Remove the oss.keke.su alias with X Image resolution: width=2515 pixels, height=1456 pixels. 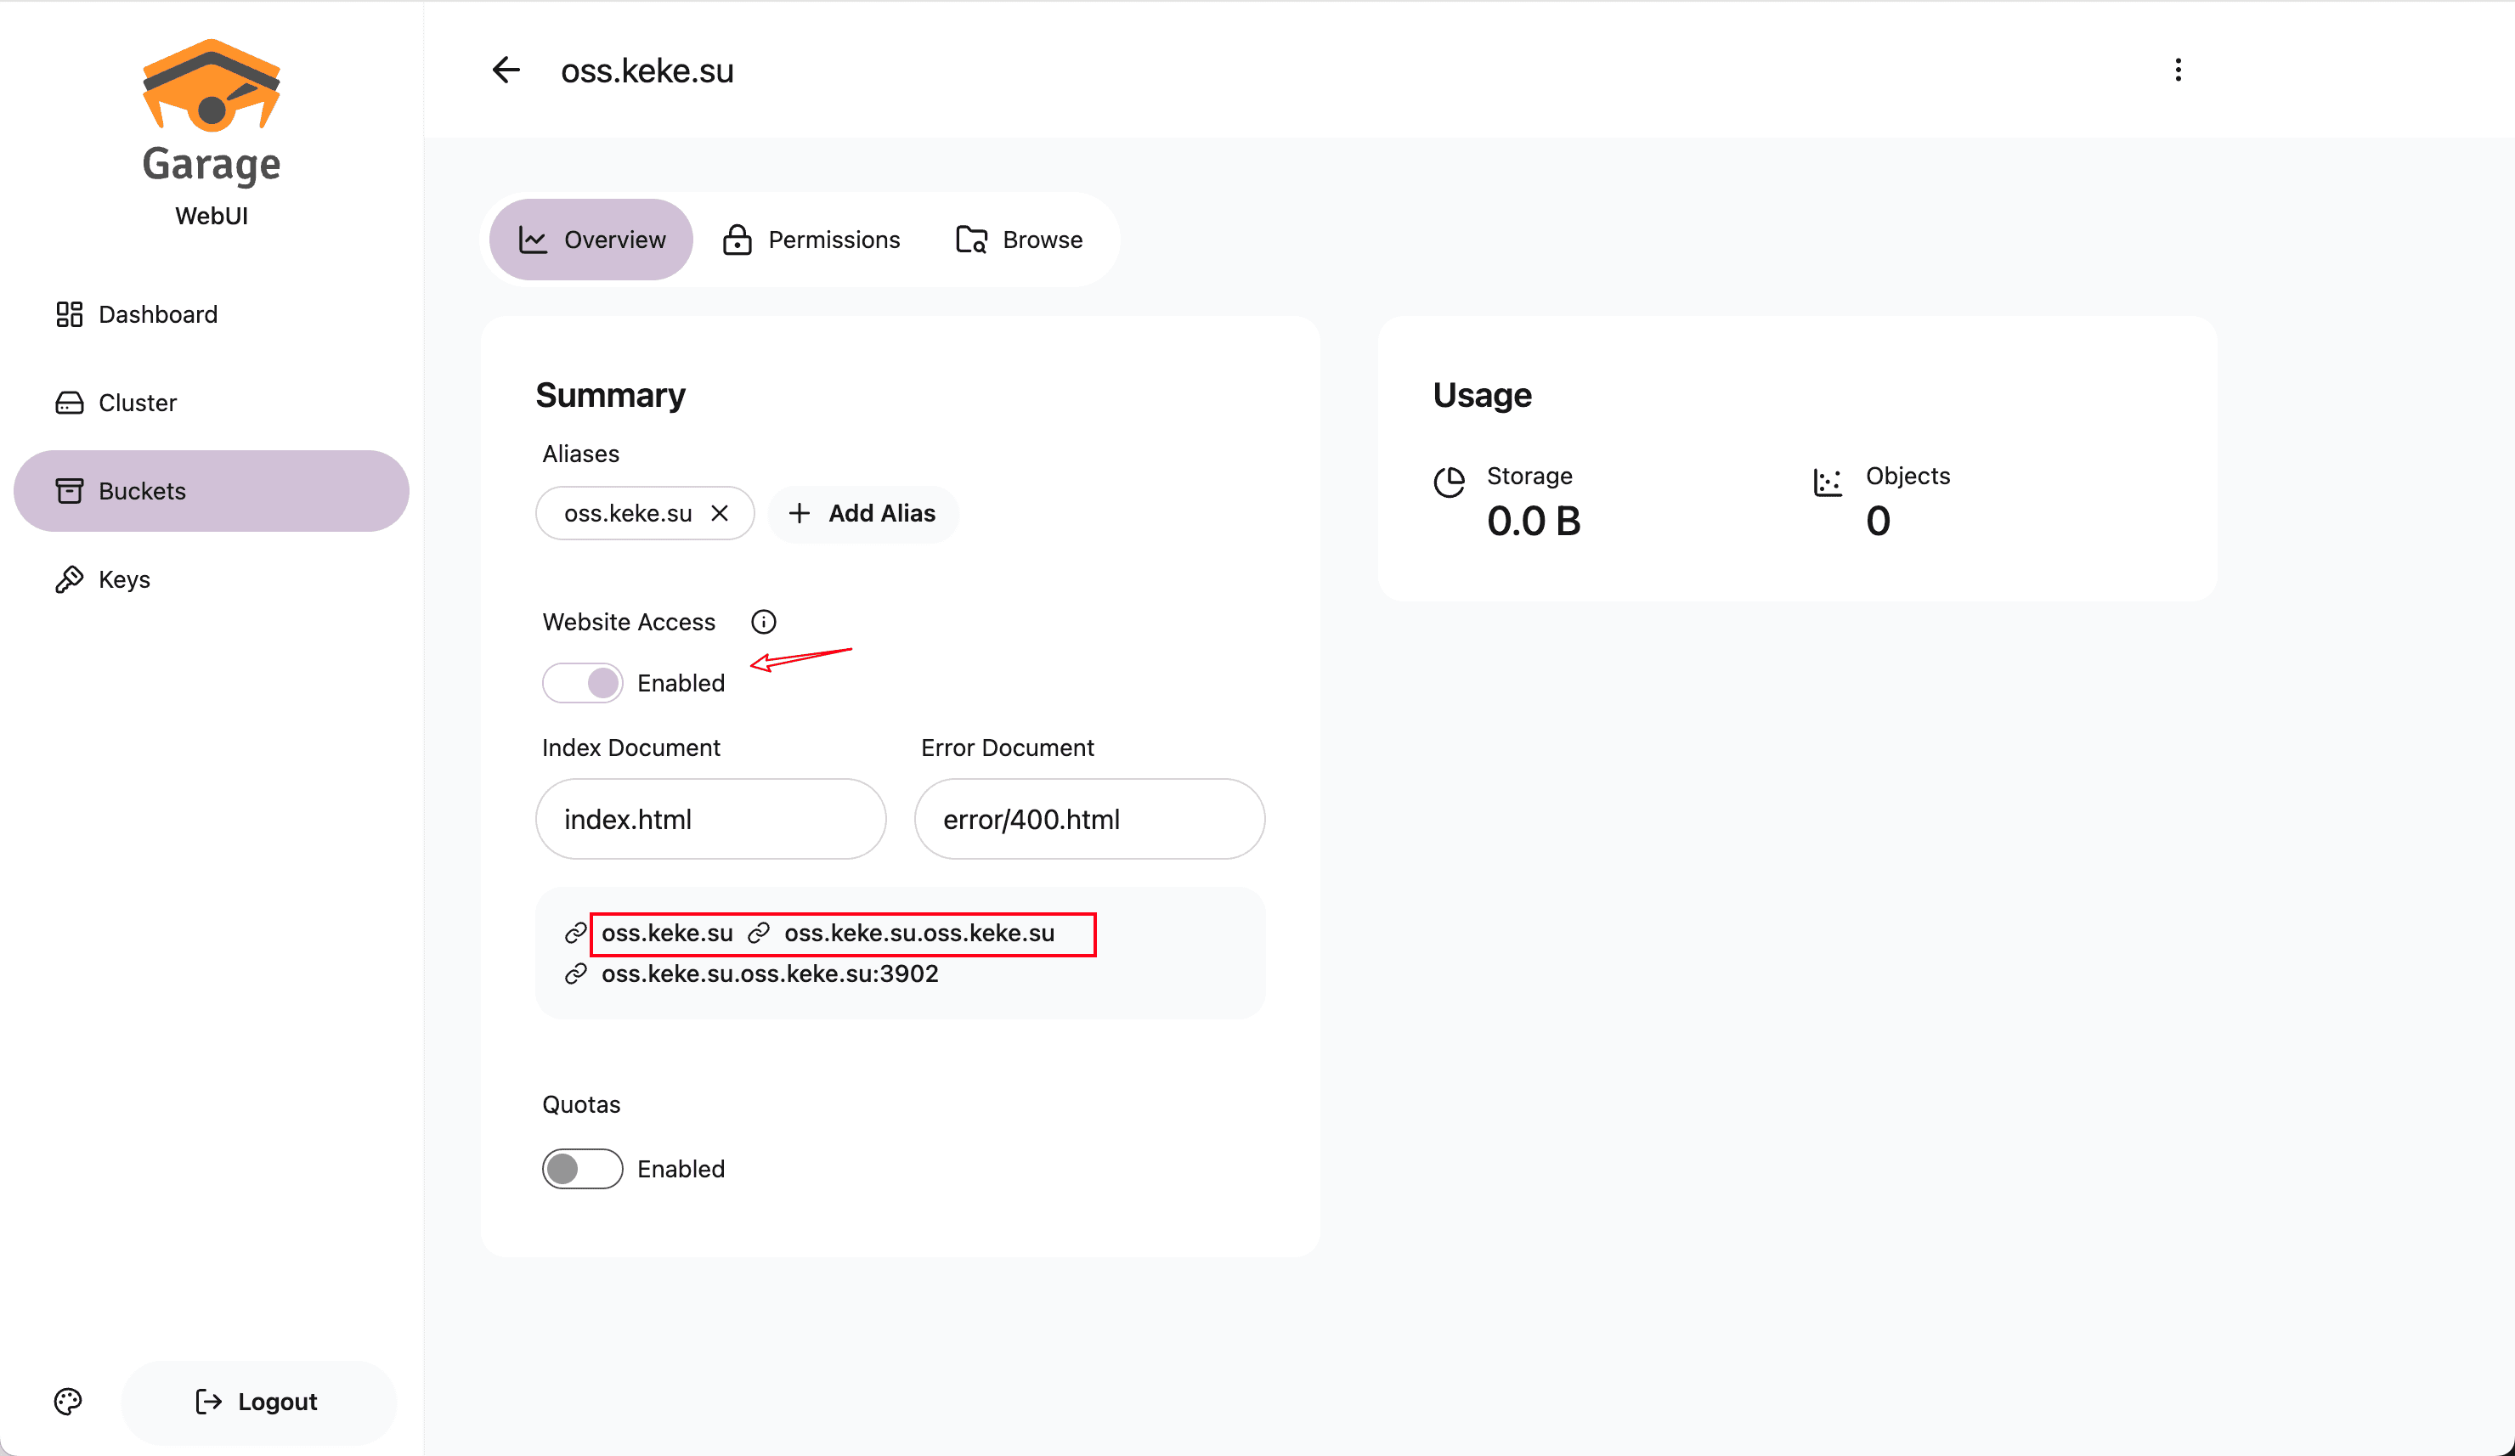pos(720,513)
